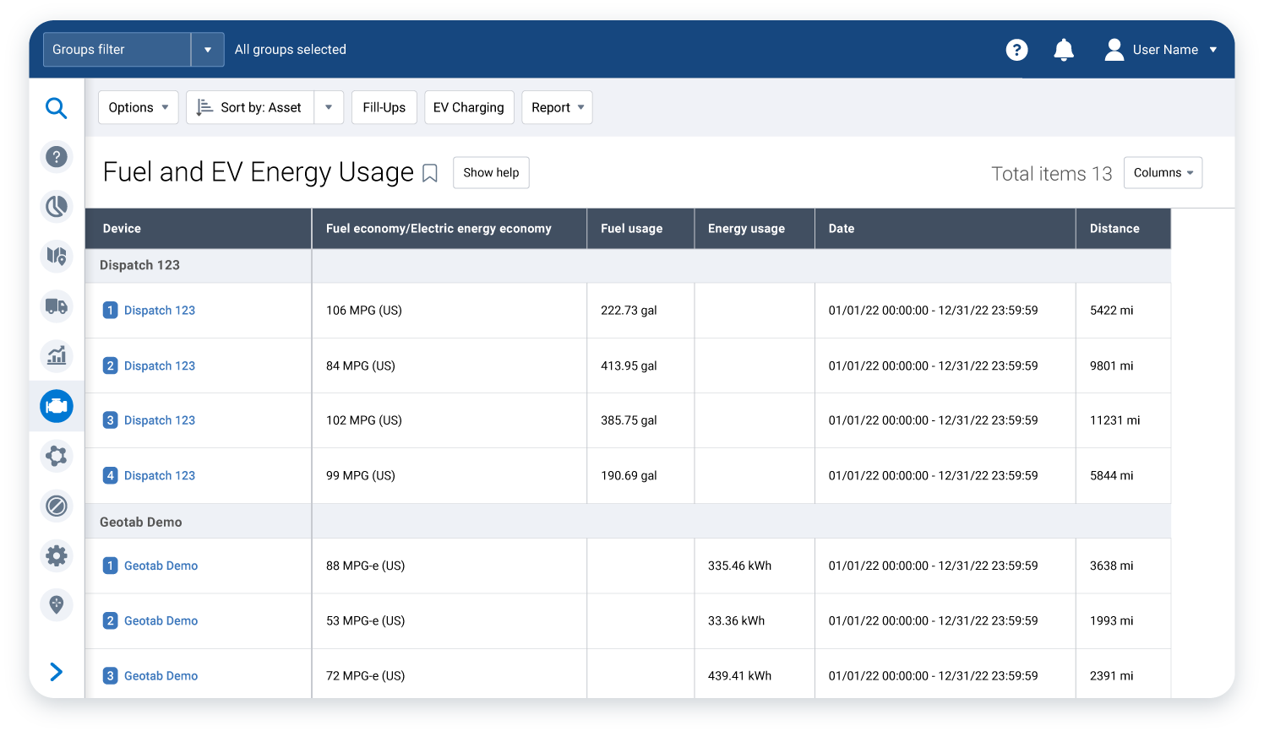The height and width of the screenshot is (731, 1264).
Task: Open the Activity section from the sidebar
Action: (56, 207)
